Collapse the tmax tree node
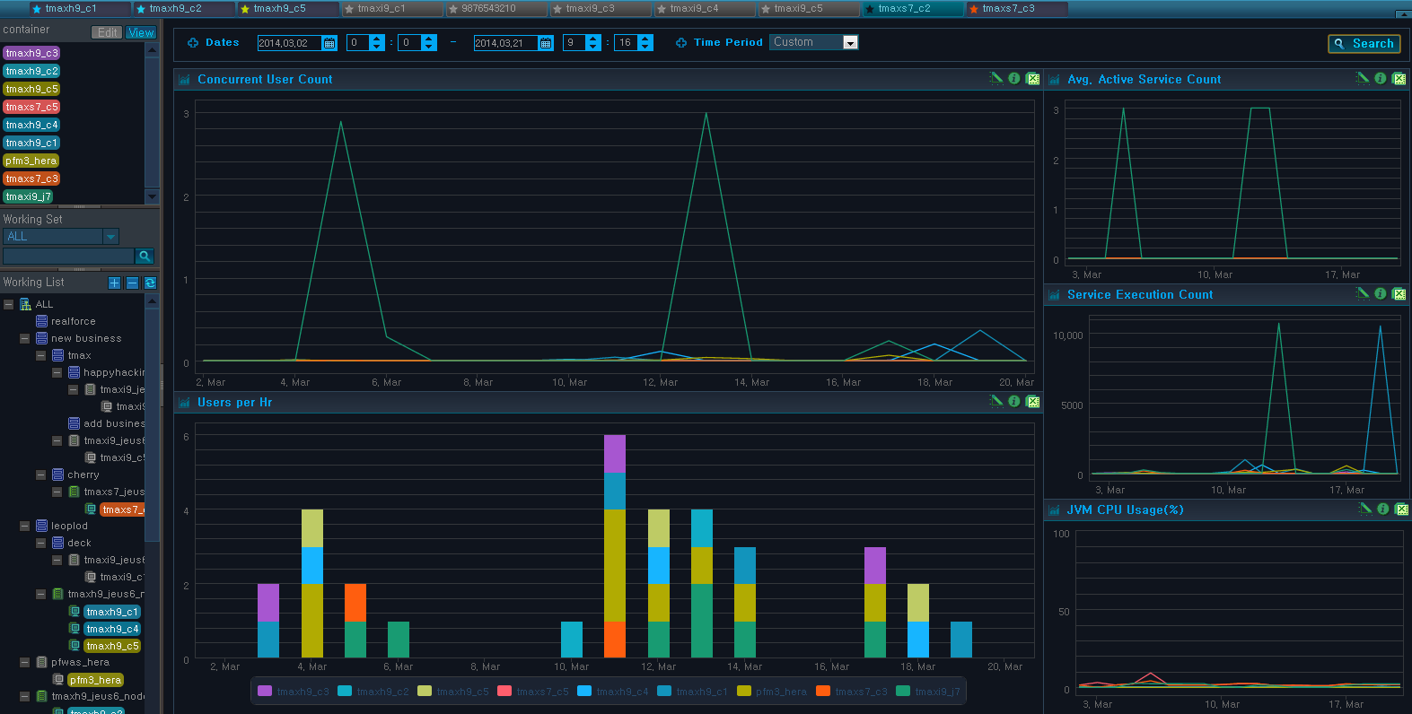 click(x=40, y=355)
